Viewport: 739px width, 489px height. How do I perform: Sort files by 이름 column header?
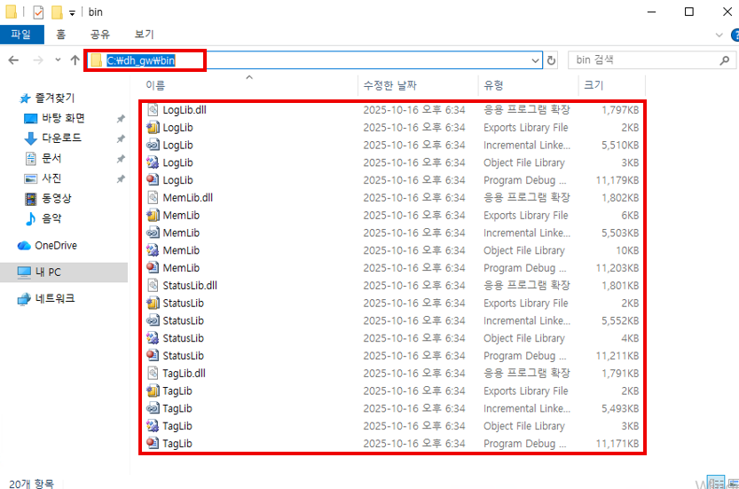click(155, 85)
